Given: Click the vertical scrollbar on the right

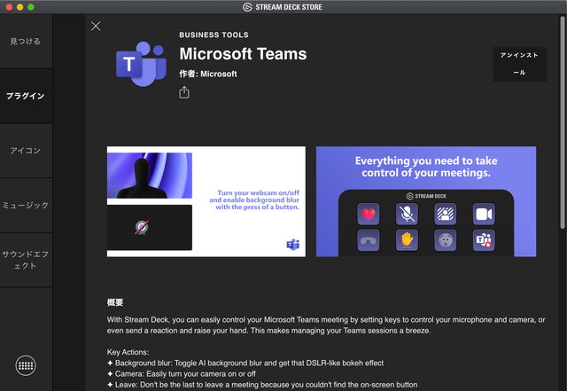Looking at the screenshot, I should point(563,123).
